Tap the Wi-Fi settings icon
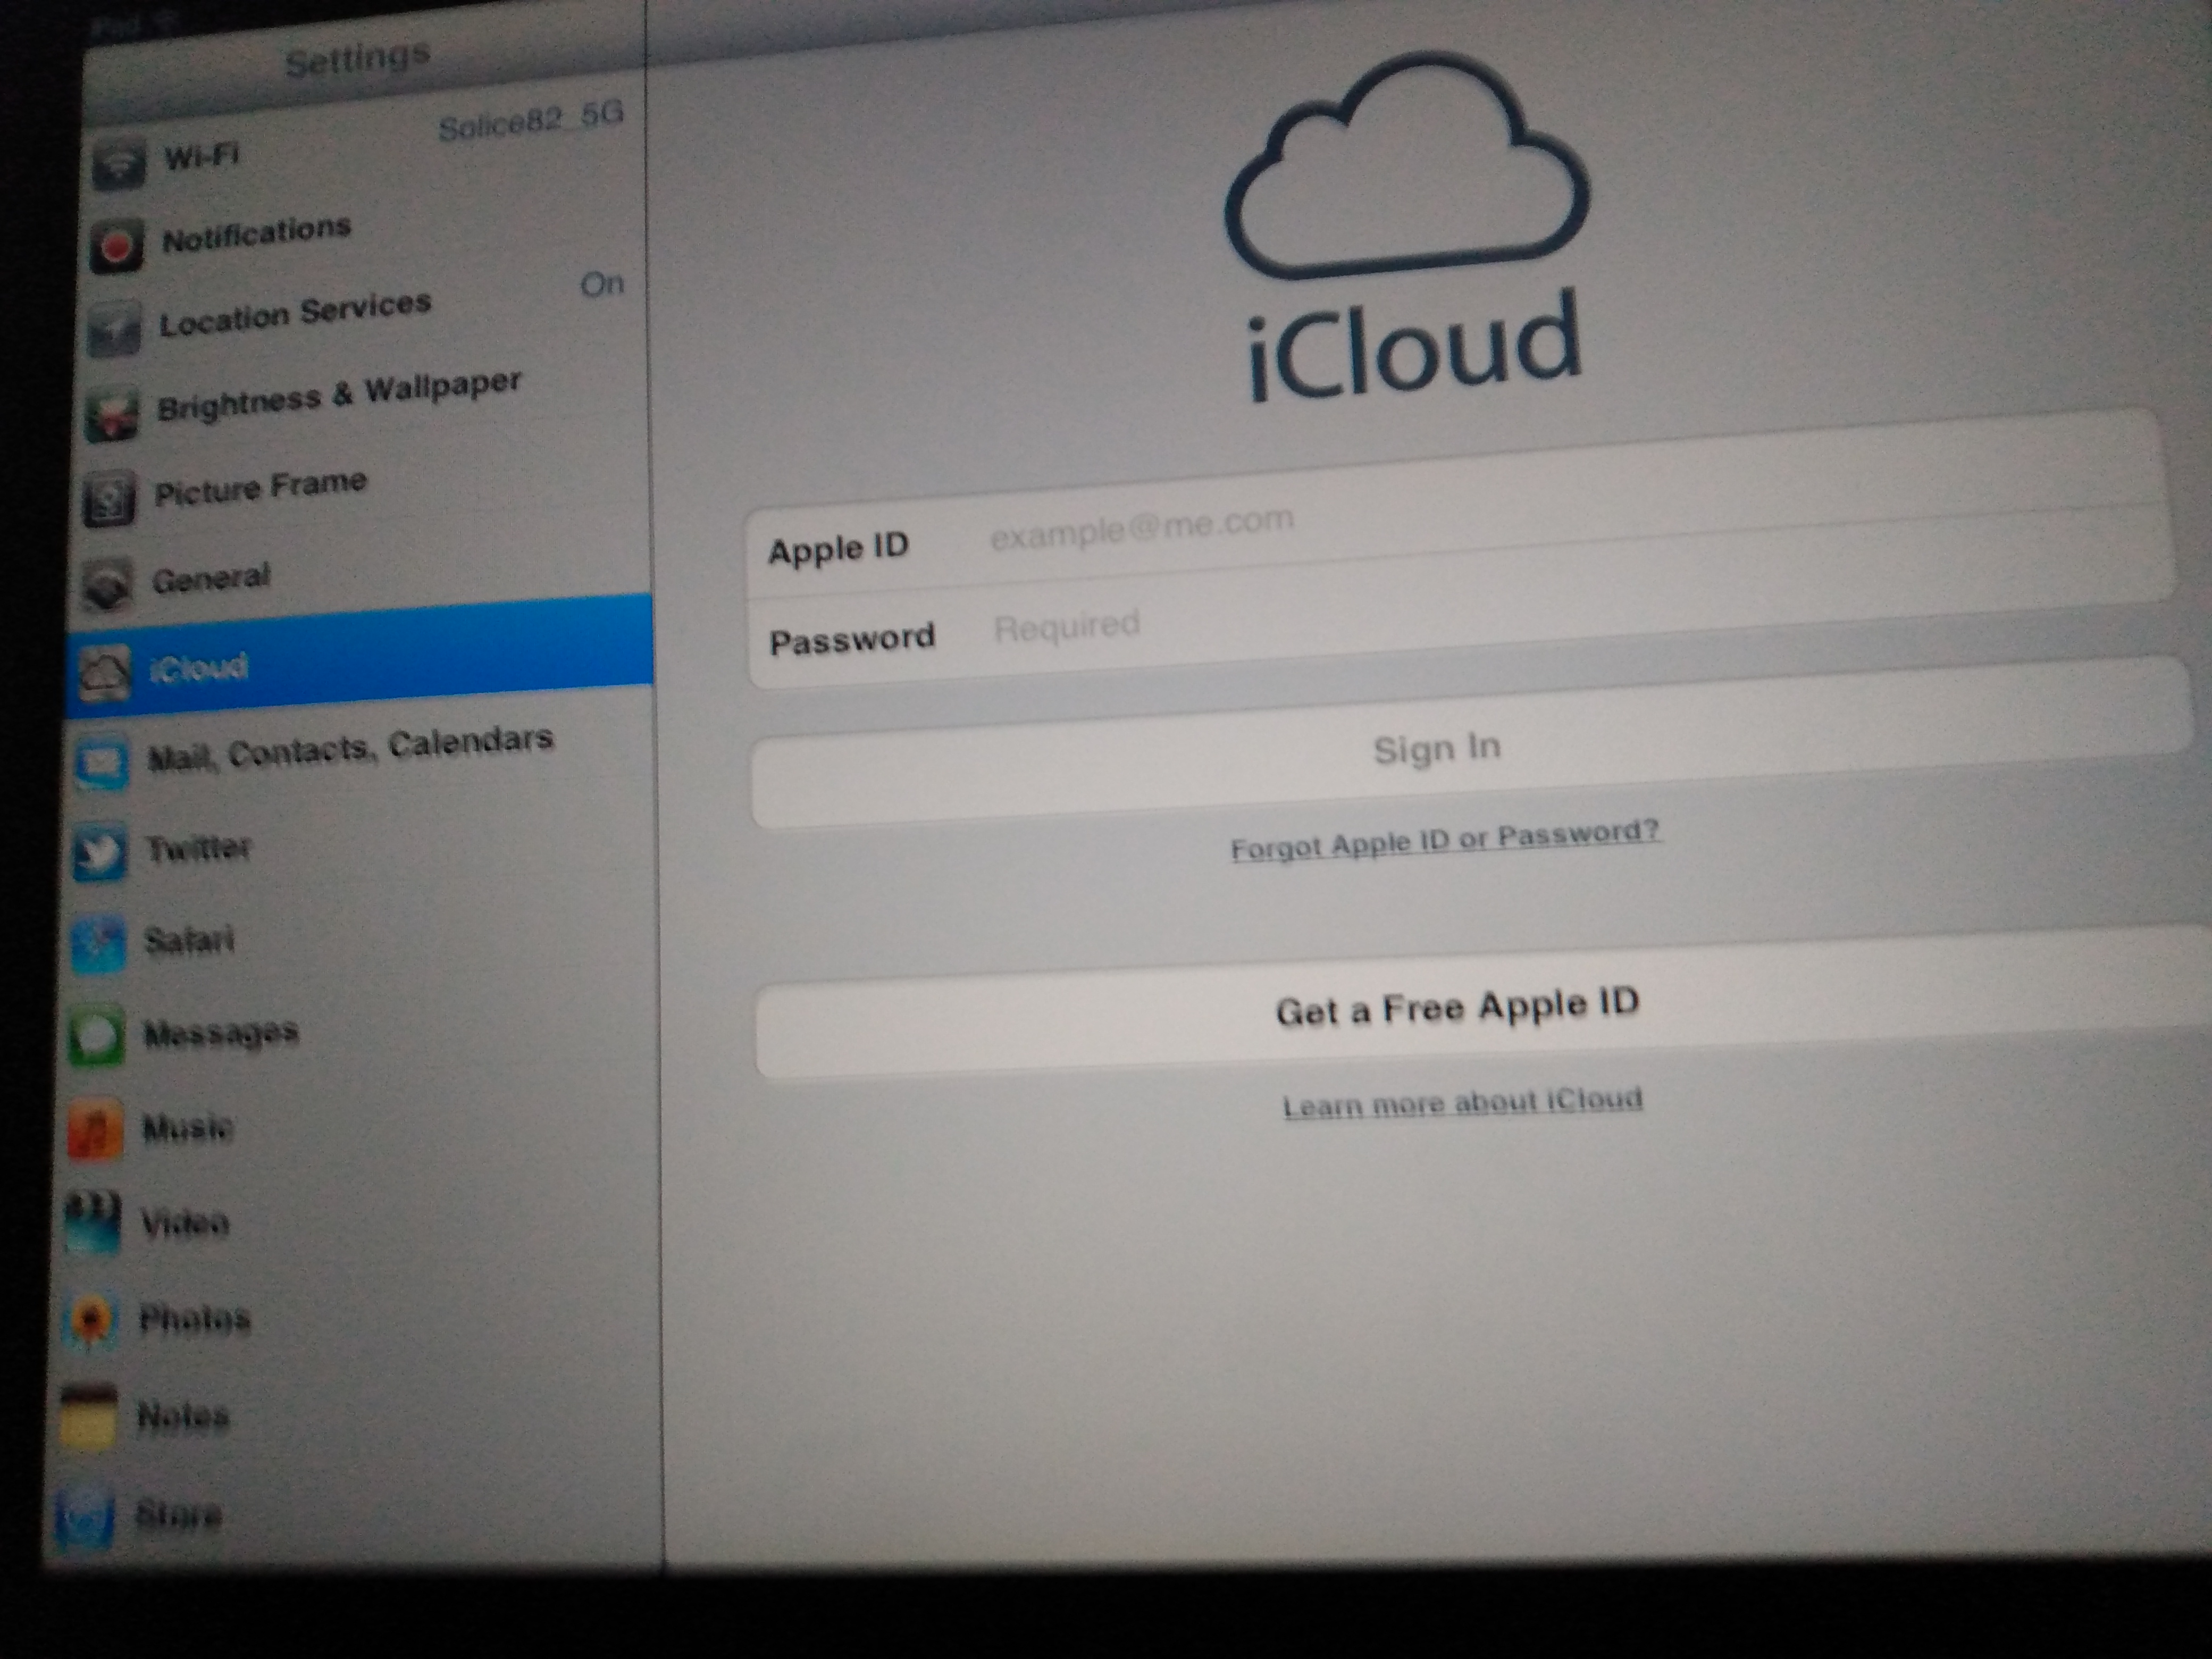Viewport: 2212px width, 1659px height. pos(118,165)
